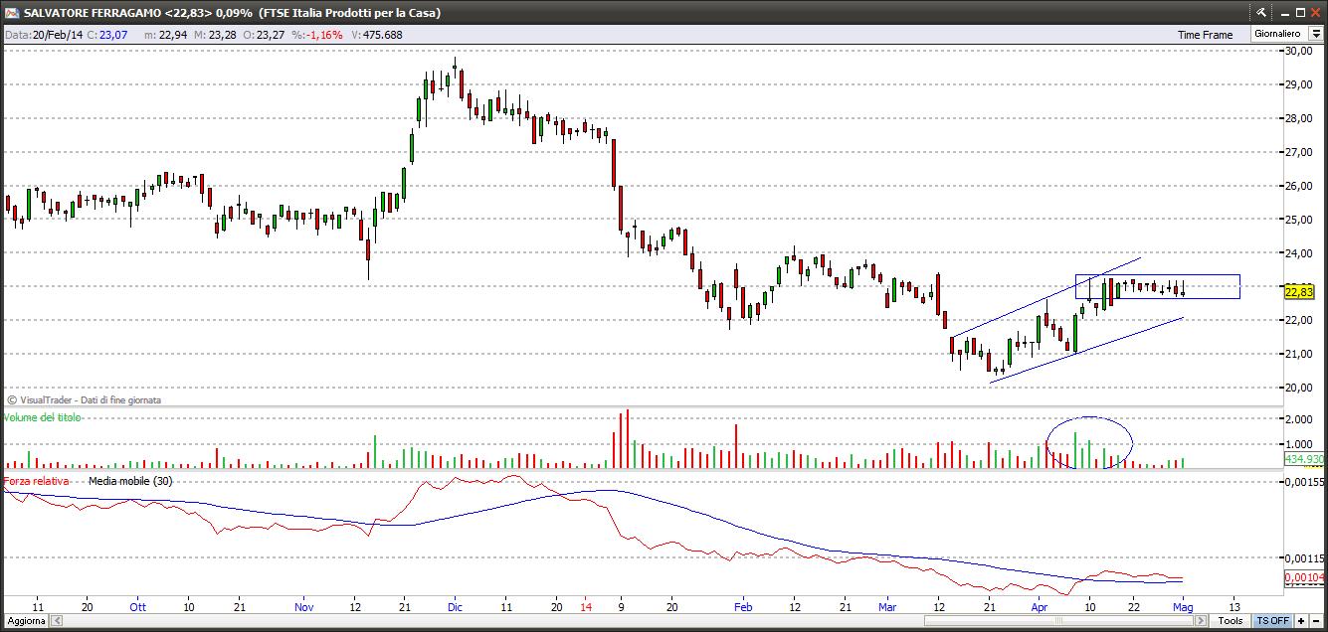Click the 'V: 475.688' volume readout
This screenshot has width=1328, height=632.
375,35
